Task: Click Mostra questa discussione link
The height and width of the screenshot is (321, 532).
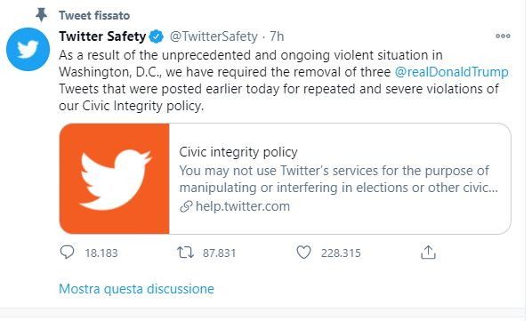Action: coord(136,289)
